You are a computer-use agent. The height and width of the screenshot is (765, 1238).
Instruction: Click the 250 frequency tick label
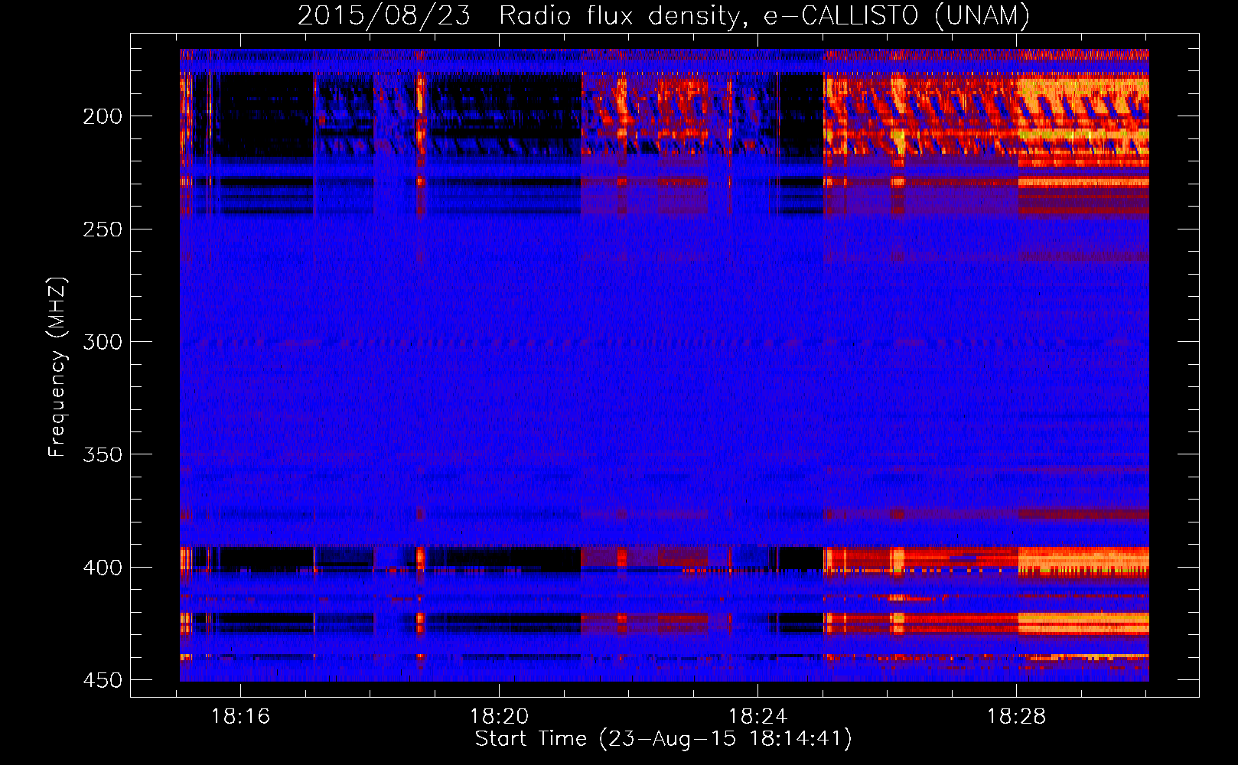tap(103, 229)
